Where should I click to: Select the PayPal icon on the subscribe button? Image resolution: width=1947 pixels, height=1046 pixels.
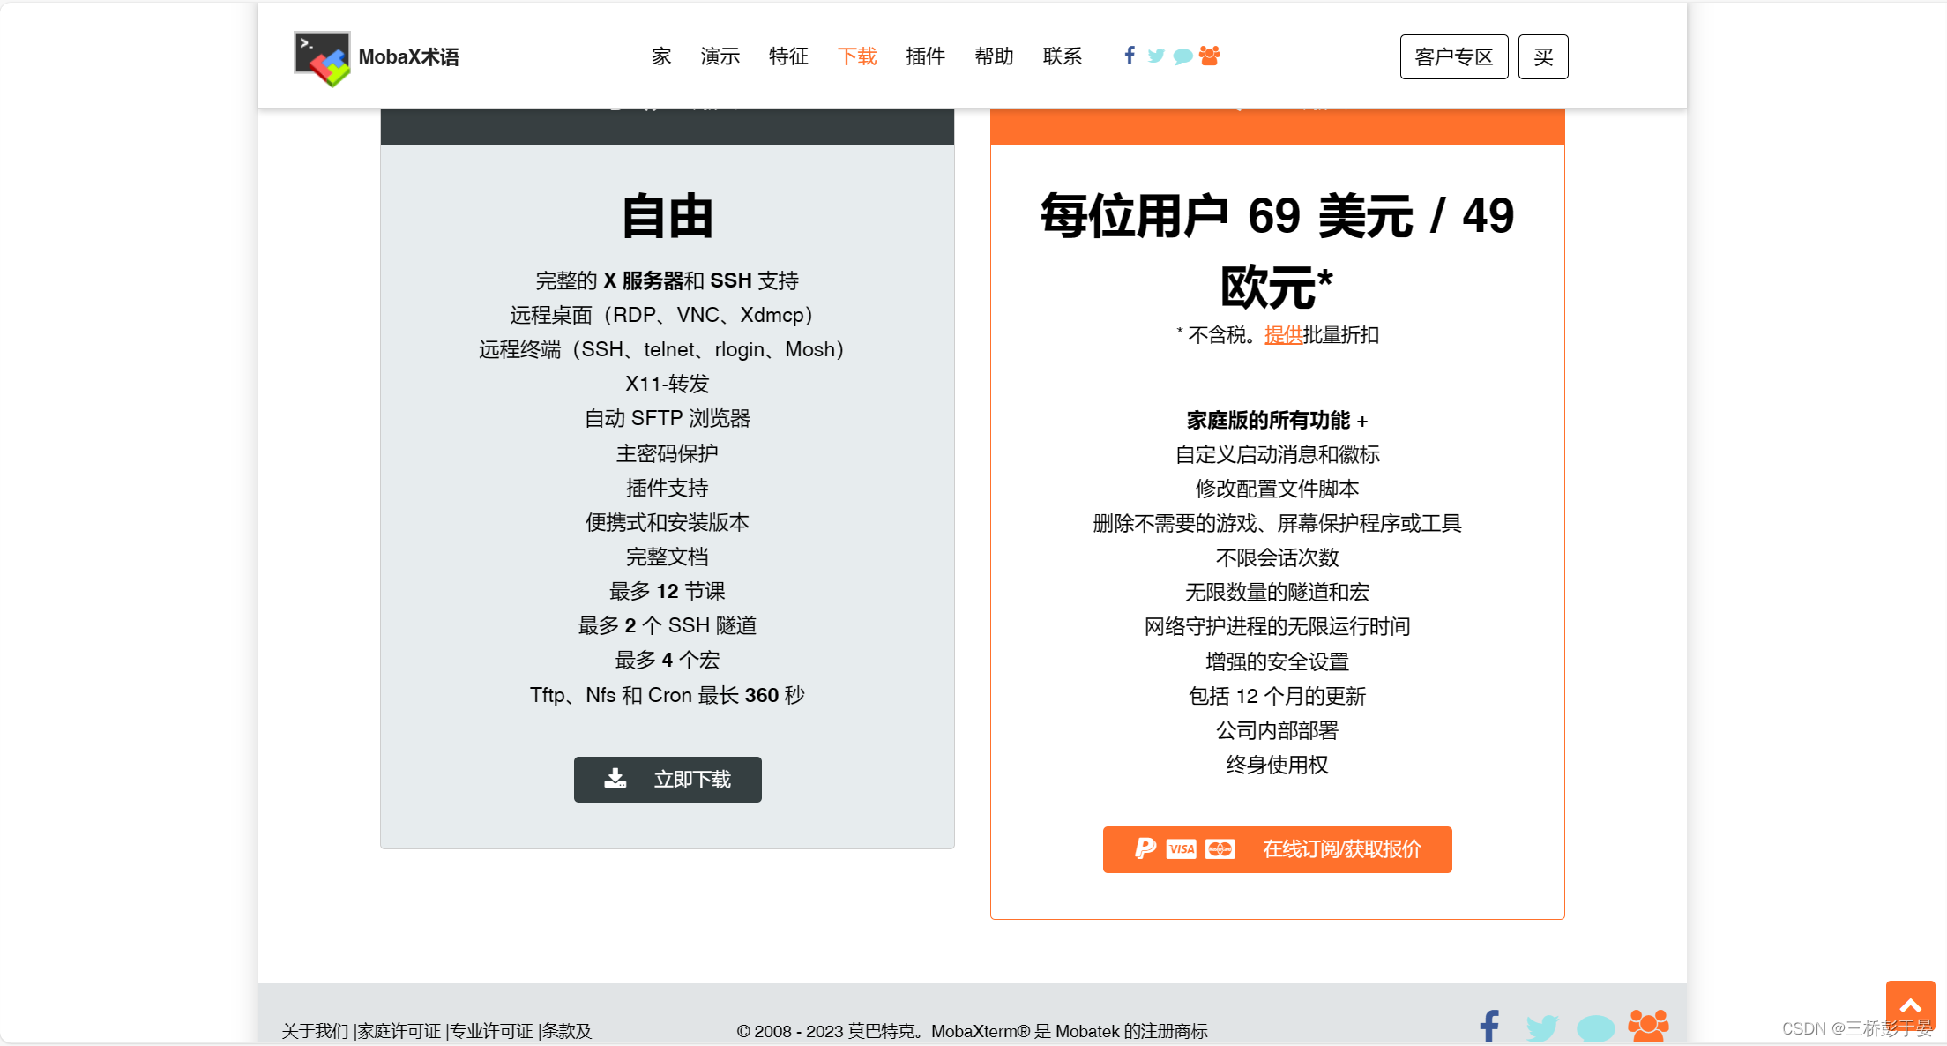pyautogui.click(x=1144, y=849)
